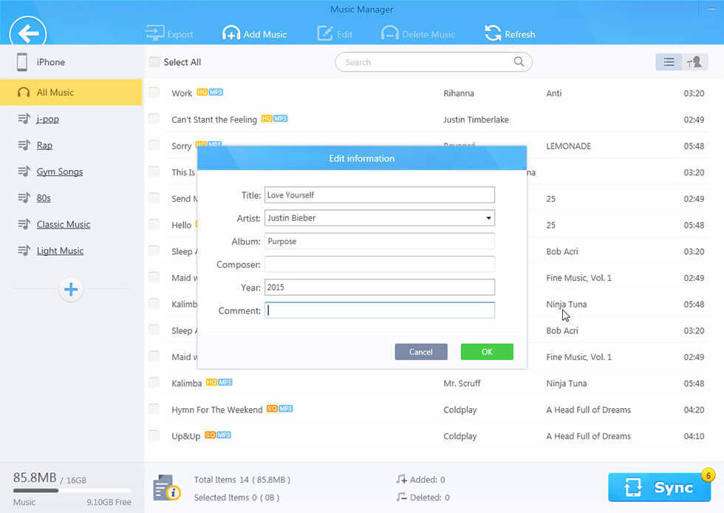Select the Hymn For The Weekend title
The width and height of the screenshot is (724, 513).
click(217, 410)
